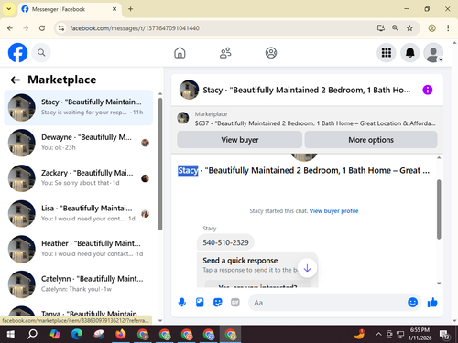This screenshot has width=458, height=343.
Task: Attach a file with the photo icon
Action: pos(200,303)
